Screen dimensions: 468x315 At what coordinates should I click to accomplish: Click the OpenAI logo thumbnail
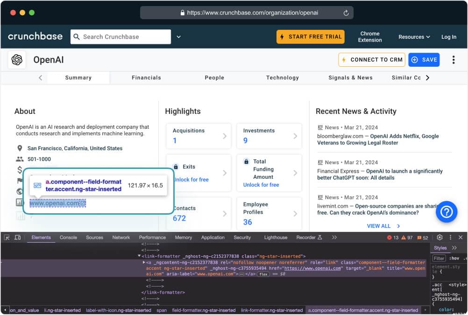17,60
